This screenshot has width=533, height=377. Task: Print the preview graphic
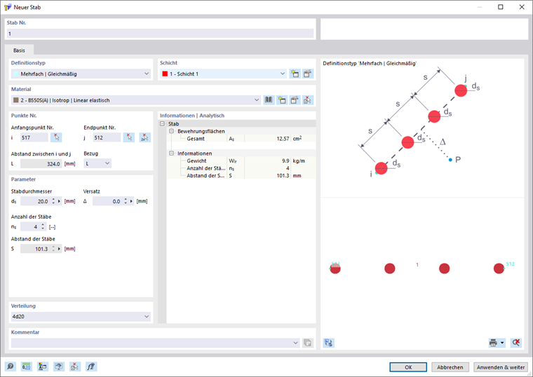[493, 343]
